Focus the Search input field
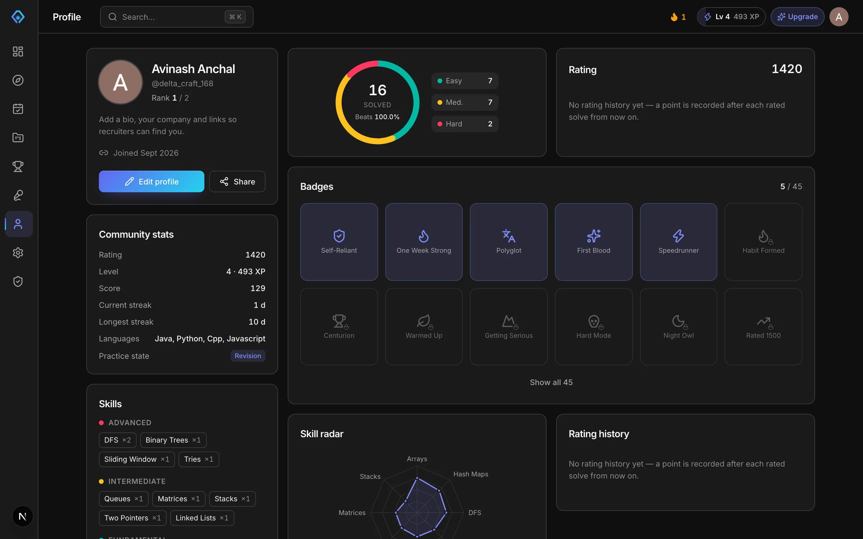The image size is (863, 539). coord(176,17)
